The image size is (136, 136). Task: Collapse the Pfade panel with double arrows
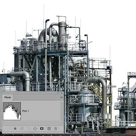point(58,93)
